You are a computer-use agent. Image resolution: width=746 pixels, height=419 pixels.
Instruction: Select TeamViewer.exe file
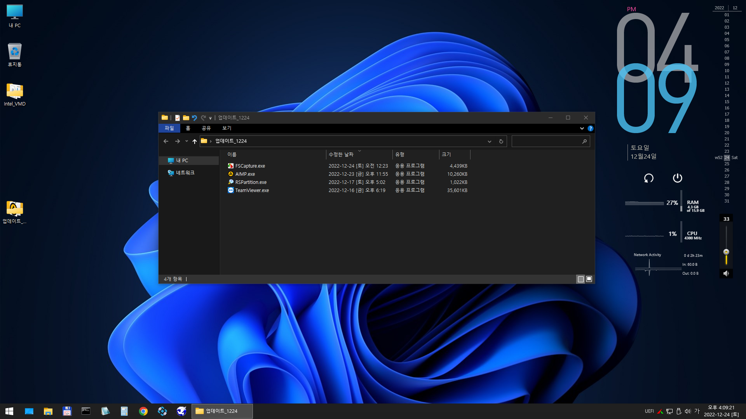pos(252,190)
